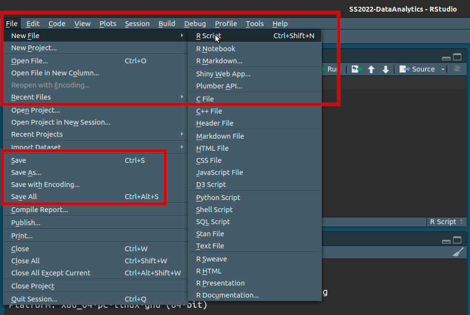Maximize the console pane

(457, 240)
